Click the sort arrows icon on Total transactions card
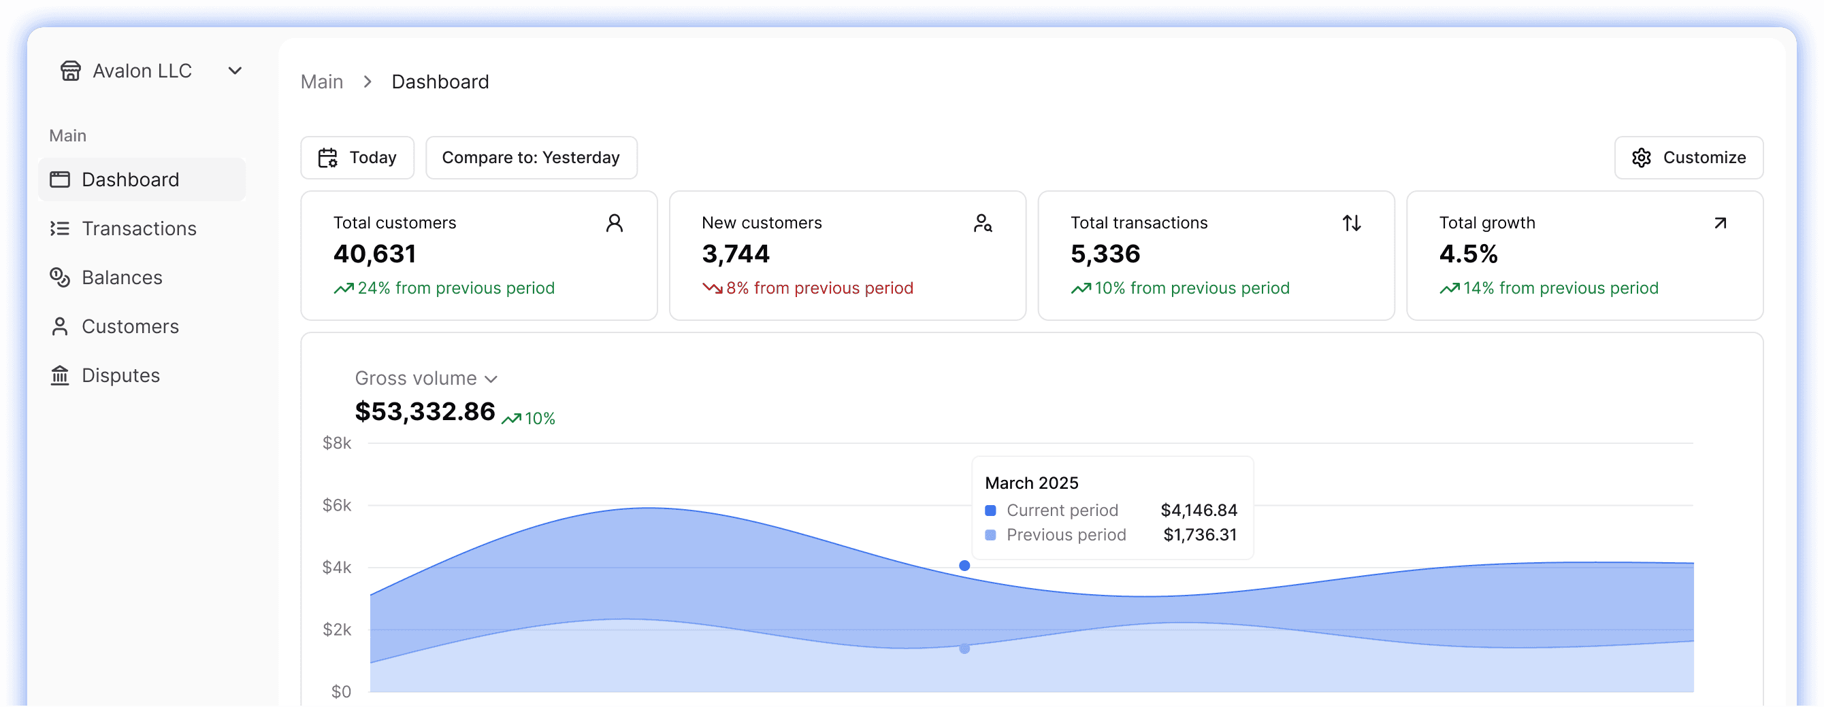 1352,223
